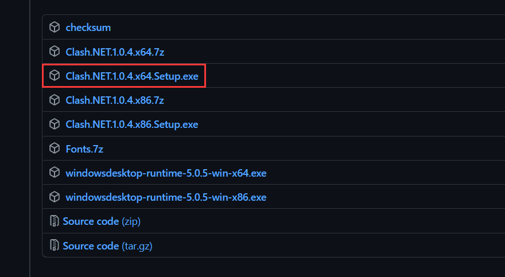Download Clash.NET.1.0.4.x64.7z archive
Viewport: 505px width, 277px height.
pyautogui.click(x=115, y=52)
